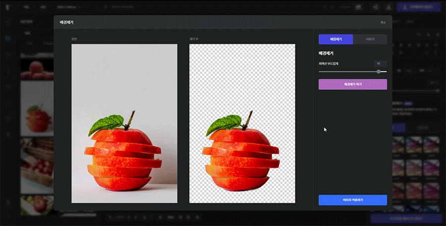
Task: Click the app logo in the top-left corner
Action: 8,7
